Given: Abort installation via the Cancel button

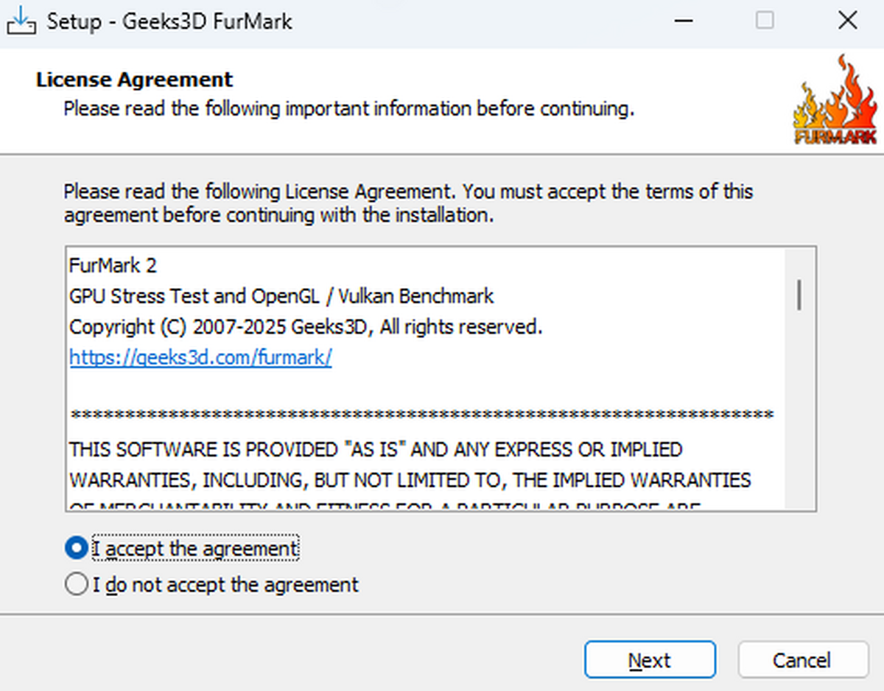Looking at the screenshot, I should point(803,659).
